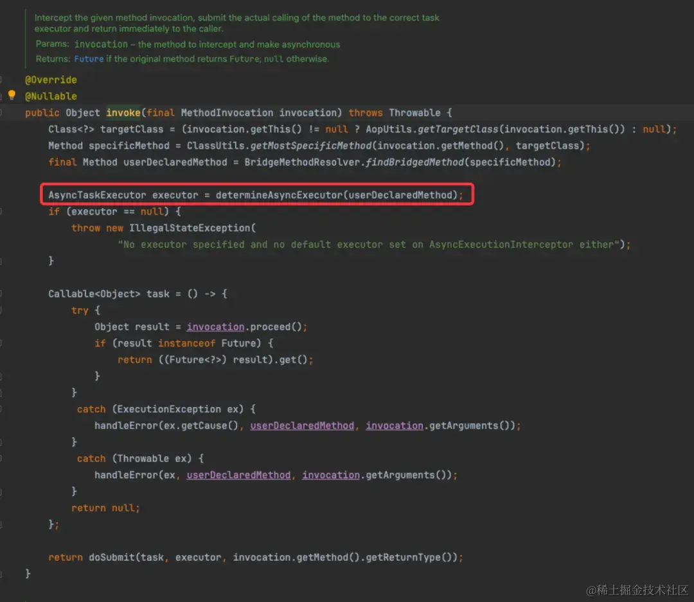
Task: Click the invocation parameter name in the Params doc
Action: [101, 44]
